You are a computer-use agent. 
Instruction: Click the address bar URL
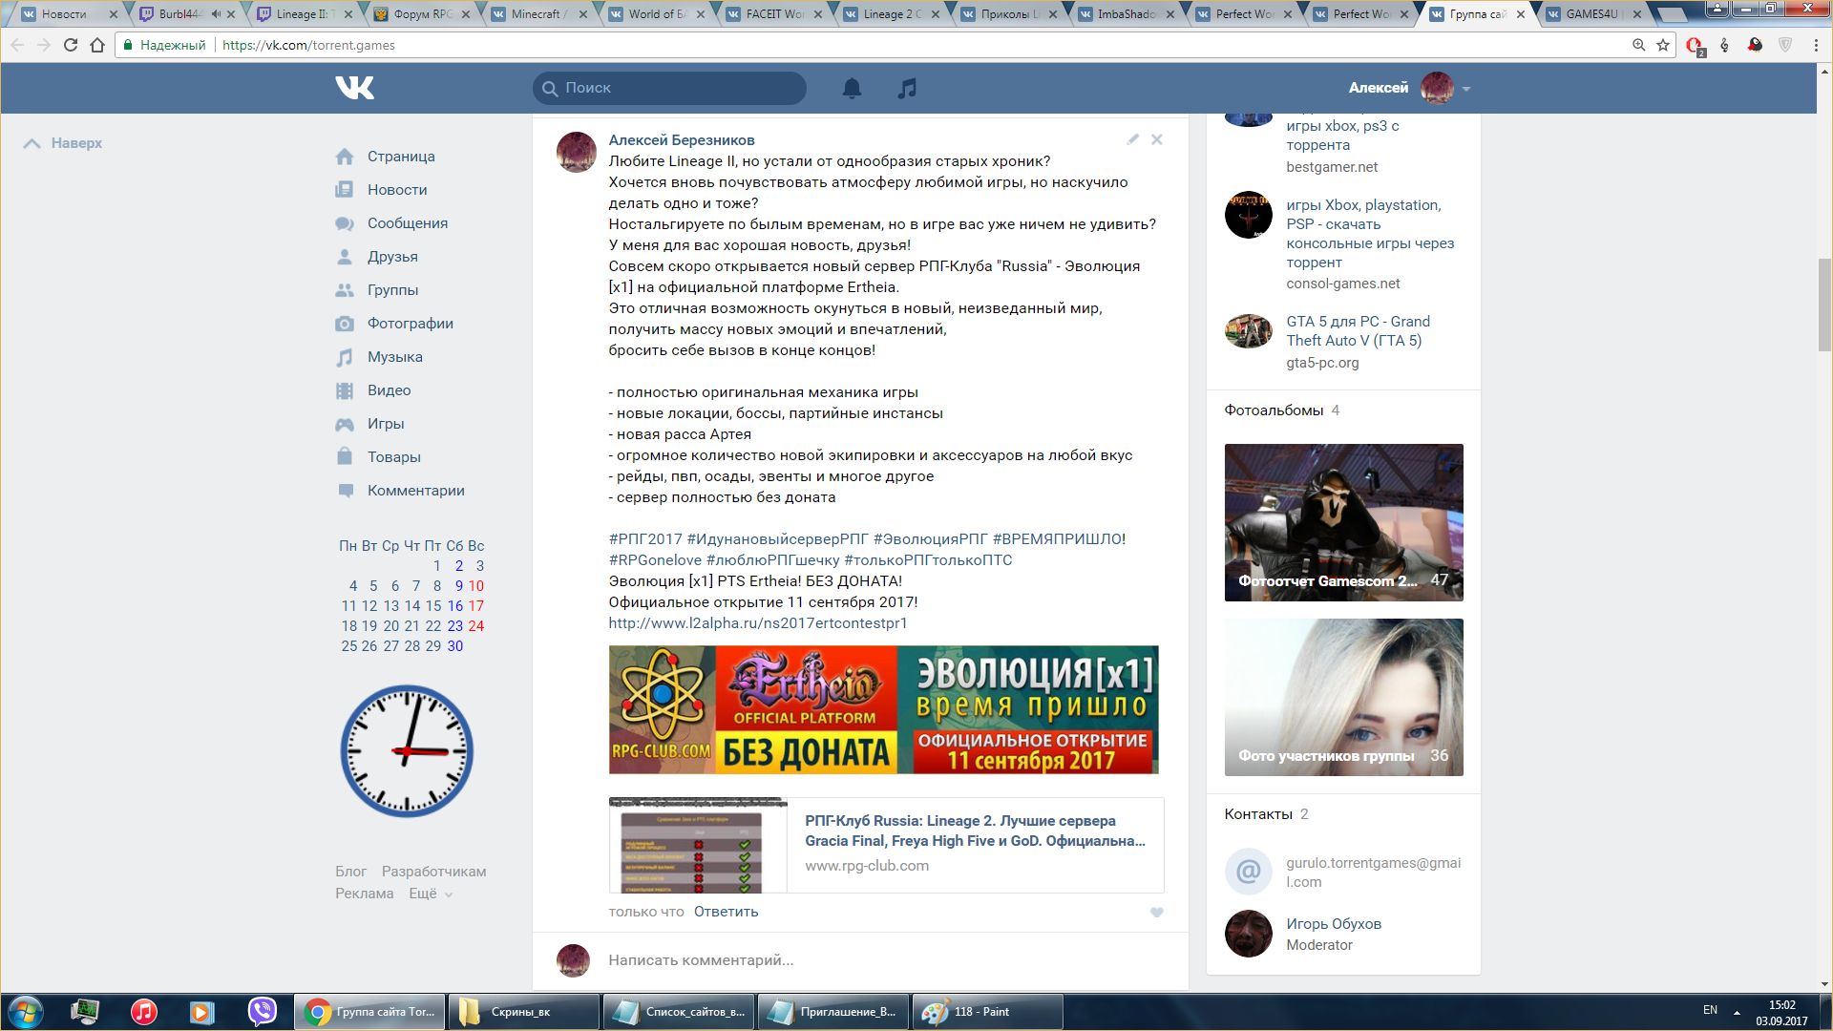[x=308, y=45]
